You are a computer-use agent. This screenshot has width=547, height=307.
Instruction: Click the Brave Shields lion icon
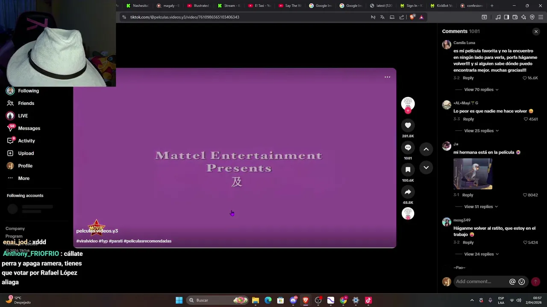click(x=412, y=17)
